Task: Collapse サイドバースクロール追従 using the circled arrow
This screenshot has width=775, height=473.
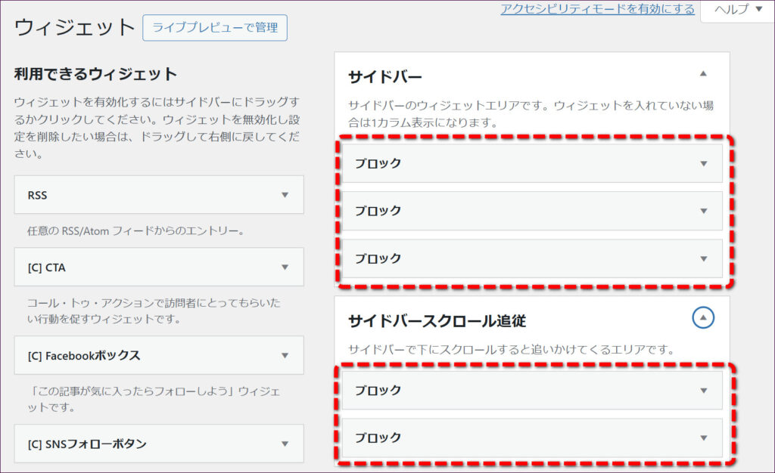Action: 703,318
